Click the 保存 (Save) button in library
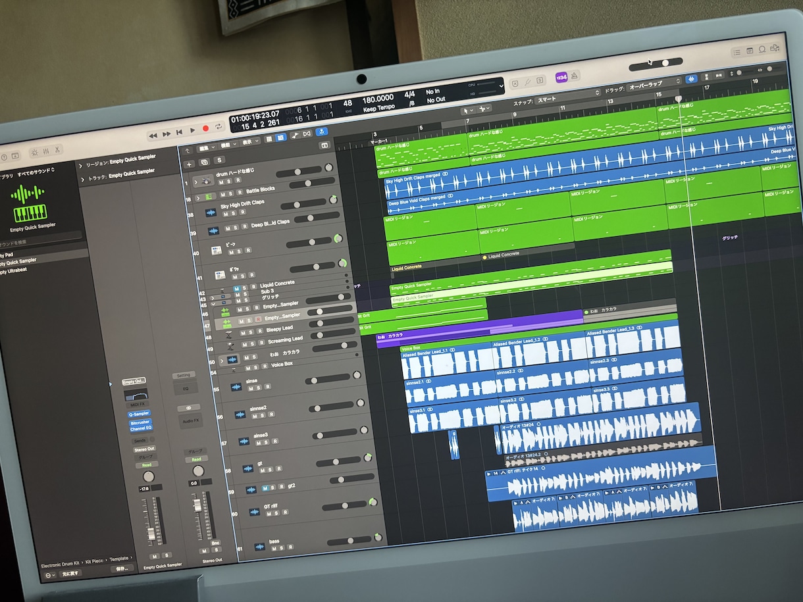The height and width of the screenshot is (602, 803). click(123, 568)
